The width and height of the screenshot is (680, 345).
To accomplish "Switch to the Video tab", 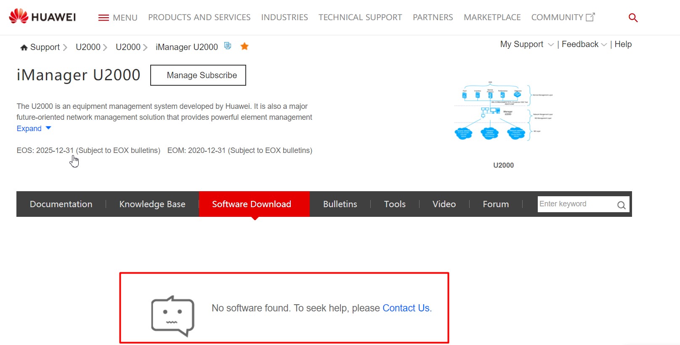I will pos(444,204).
